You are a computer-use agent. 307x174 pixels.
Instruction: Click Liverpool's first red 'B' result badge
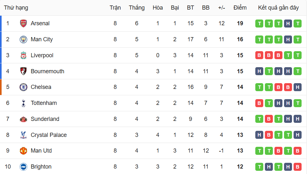pyautogui.click(x=259, y=55)
